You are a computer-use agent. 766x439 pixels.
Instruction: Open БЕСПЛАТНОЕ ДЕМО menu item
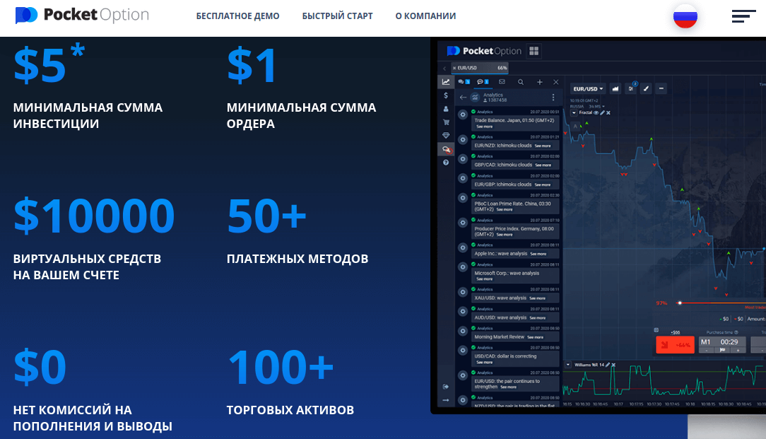point(237,16)
